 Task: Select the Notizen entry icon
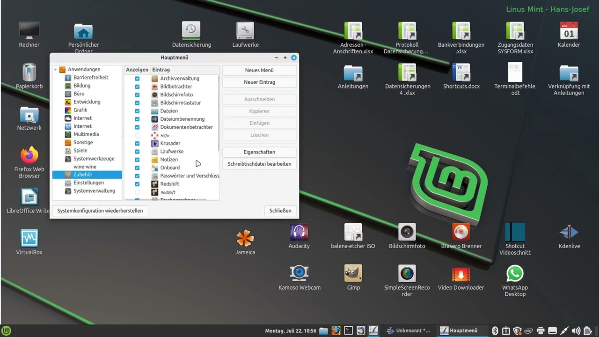(155, 160)
